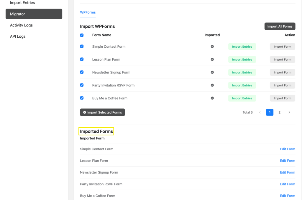
Task: Click the Form Name column header
Action: [102, 35]
